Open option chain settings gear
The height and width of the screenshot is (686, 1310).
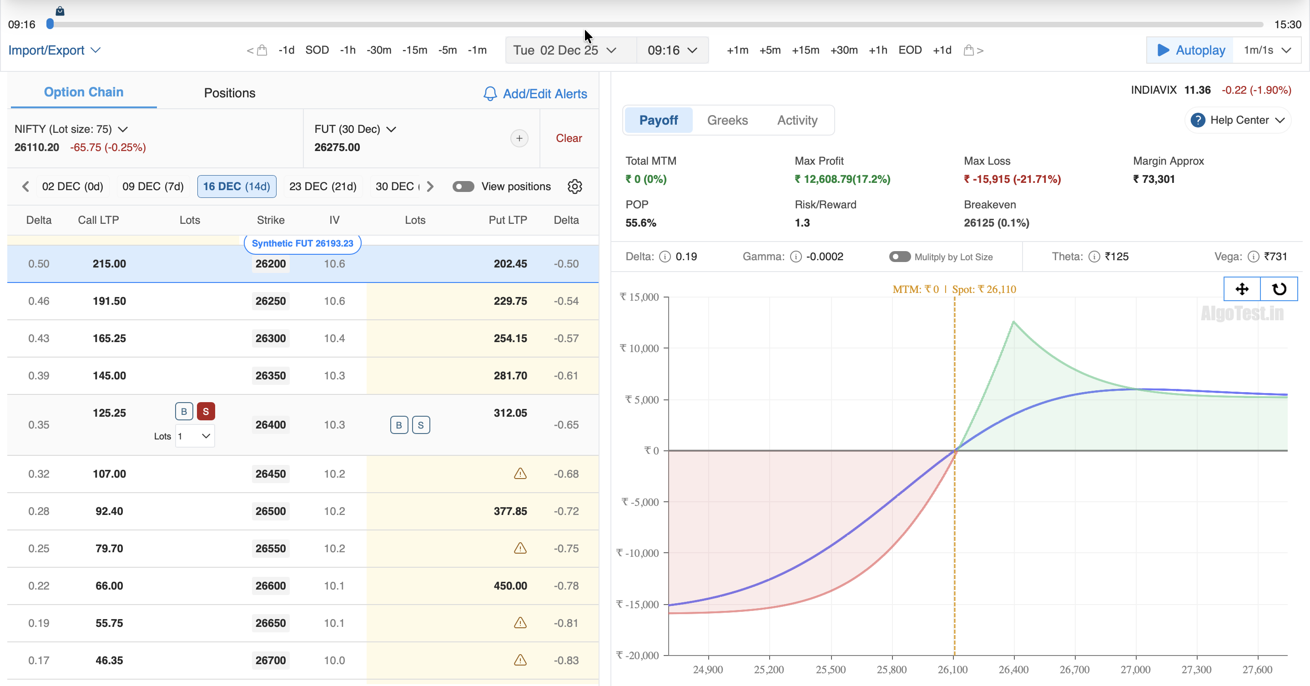coord(574,187)
